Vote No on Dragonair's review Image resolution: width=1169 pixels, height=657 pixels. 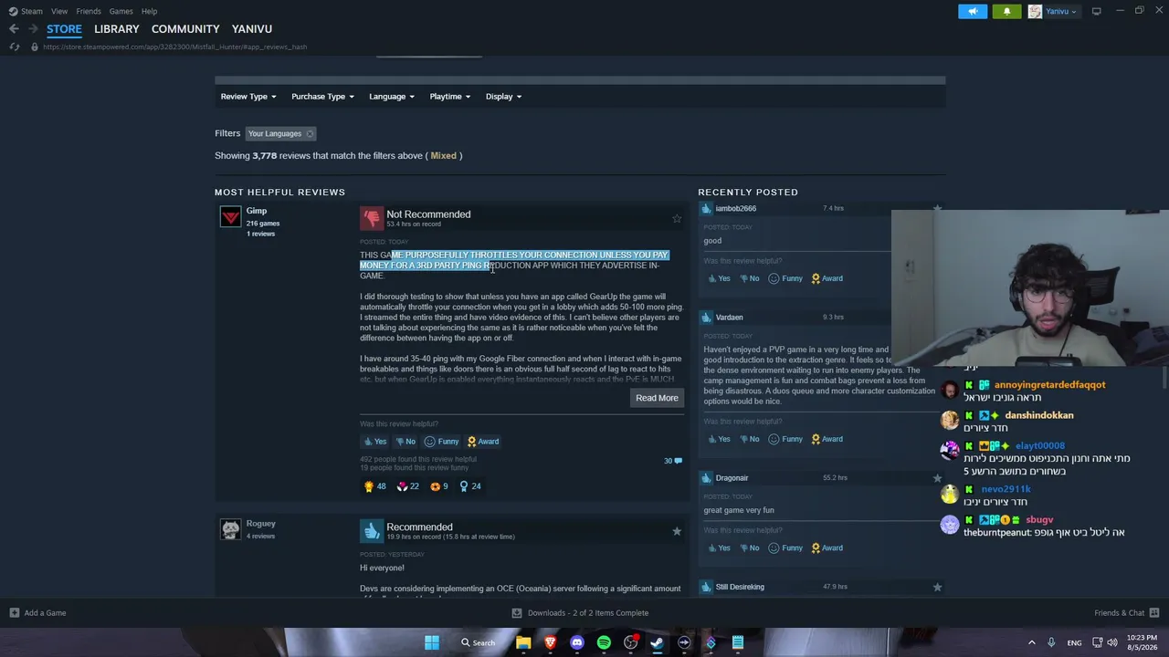coord(749,548)
